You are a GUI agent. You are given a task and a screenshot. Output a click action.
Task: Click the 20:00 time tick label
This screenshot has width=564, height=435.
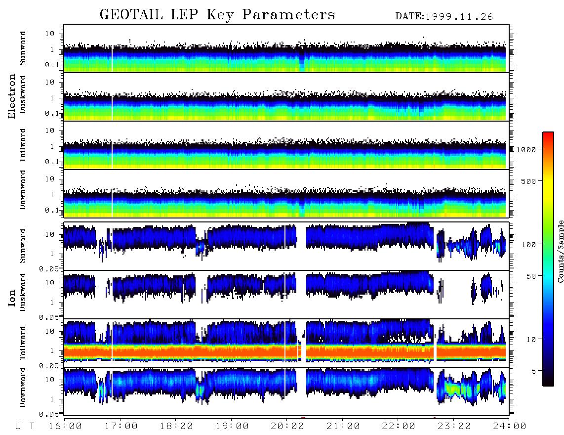pyautogui.click(x=287, y=427)
